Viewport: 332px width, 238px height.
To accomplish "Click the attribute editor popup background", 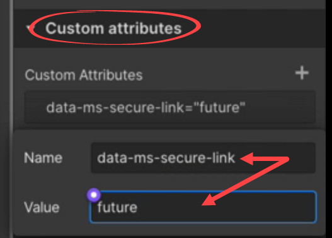I will pos(169,182).
